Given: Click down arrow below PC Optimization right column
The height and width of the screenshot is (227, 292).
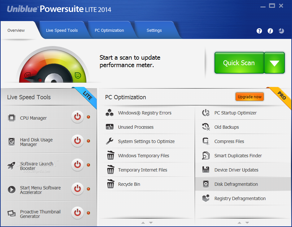Looking at the screenshot, I should 247,223.
